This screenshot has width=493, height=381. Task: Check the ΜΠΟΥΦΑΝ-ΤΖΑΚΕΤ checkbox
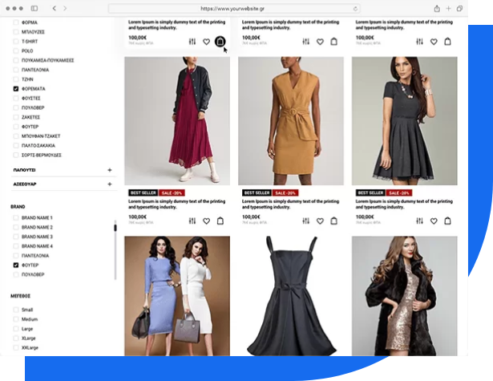click(16, 136)
